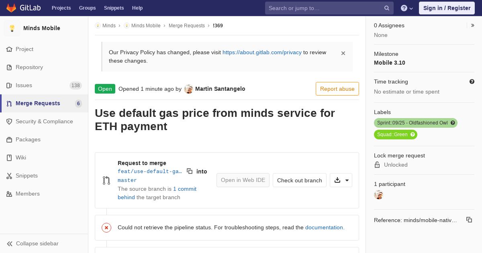482x253 pixels.
Task: Click the merge request branch icon
Action: point(106,180)
